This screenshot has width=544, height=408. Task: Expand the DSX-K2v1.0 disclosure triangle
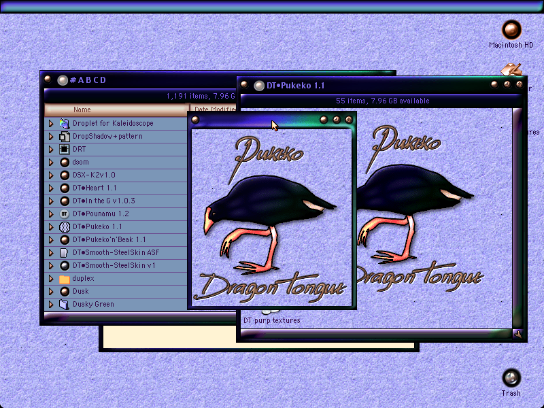51,175
